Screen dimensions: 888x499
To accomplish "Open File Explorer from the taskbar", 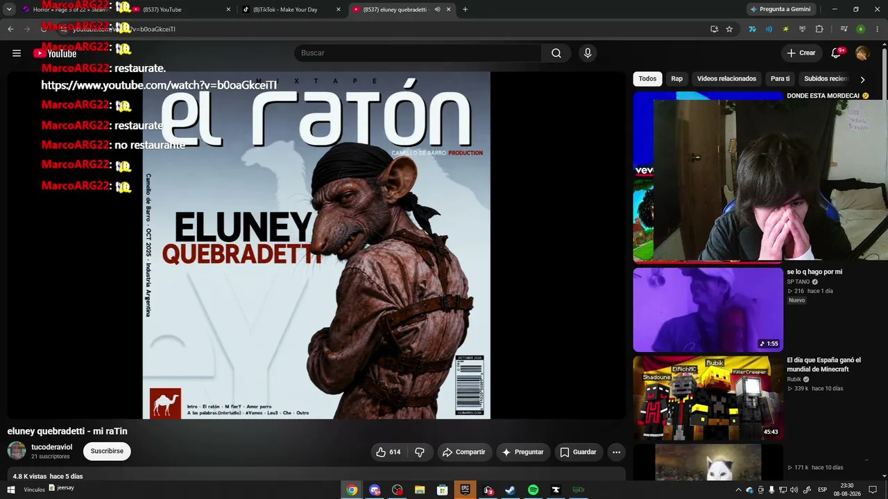I will [x=420, y=490].
